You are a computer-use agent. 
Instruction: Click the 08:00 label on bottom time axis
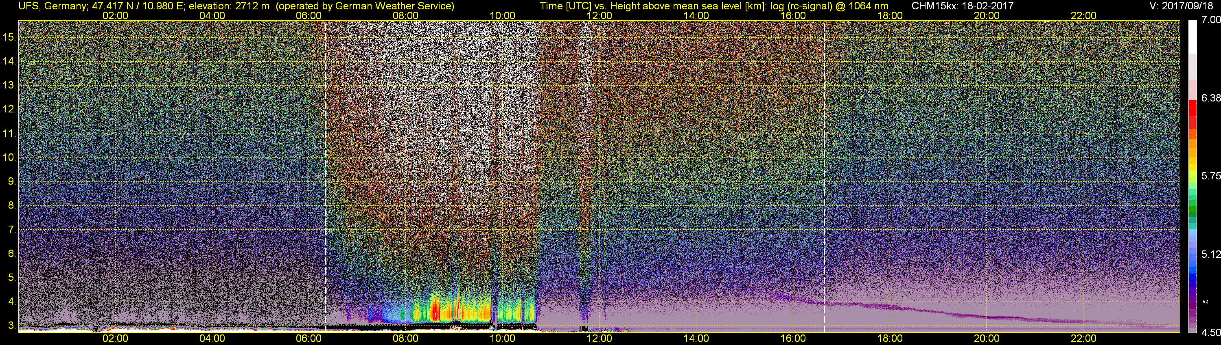[405, 339]
